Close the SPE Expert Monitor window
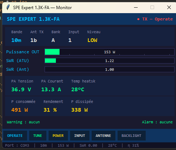This screenshot has height=150, width=176. [169, 7]
